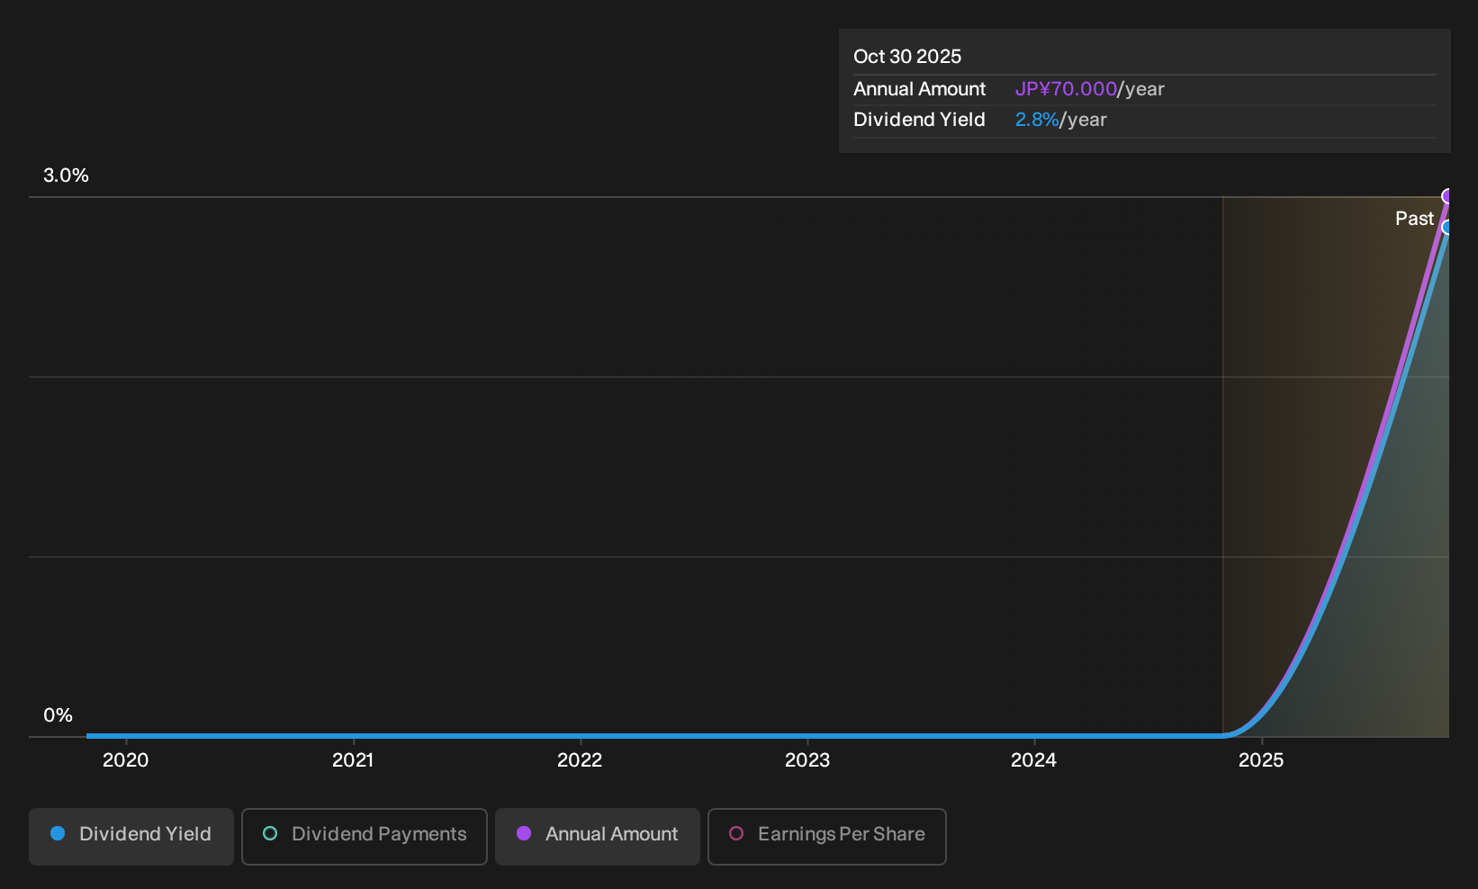Viewport: 1478px width, 889px height.
Task: Click the 'Dividend Yield' tooltip row label
Action: 920,120
